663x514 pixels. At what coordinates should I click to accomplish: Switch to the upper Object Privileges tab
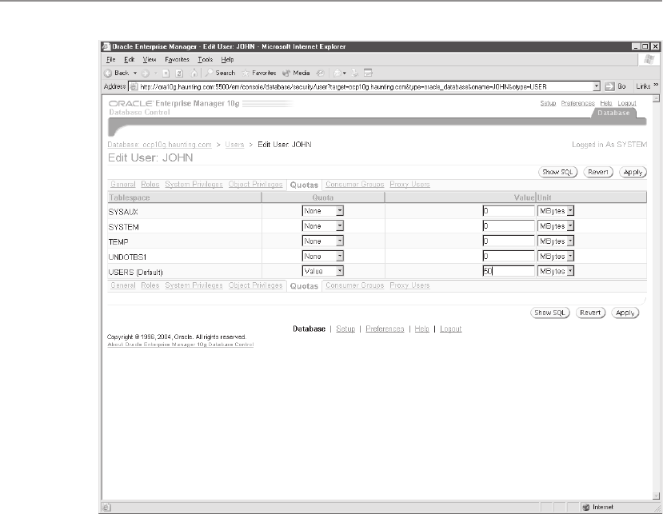pyautogui.click(x=255, y=185)
